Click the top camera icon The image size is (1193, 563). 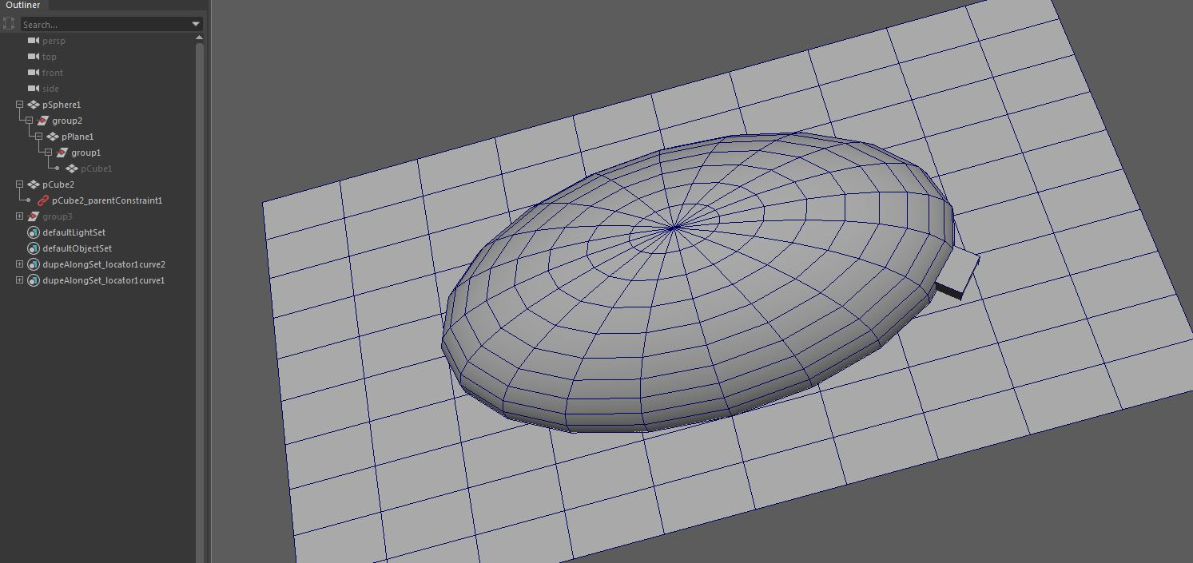(34, 56)
